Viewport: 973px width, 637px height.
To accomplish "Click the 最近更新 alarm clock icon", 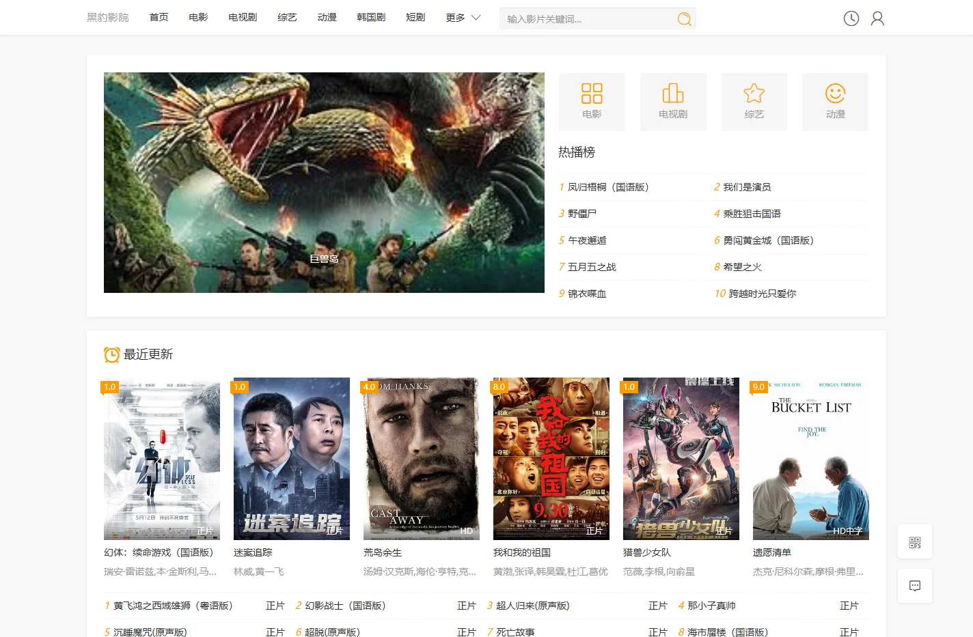I will tap(111, 354).
